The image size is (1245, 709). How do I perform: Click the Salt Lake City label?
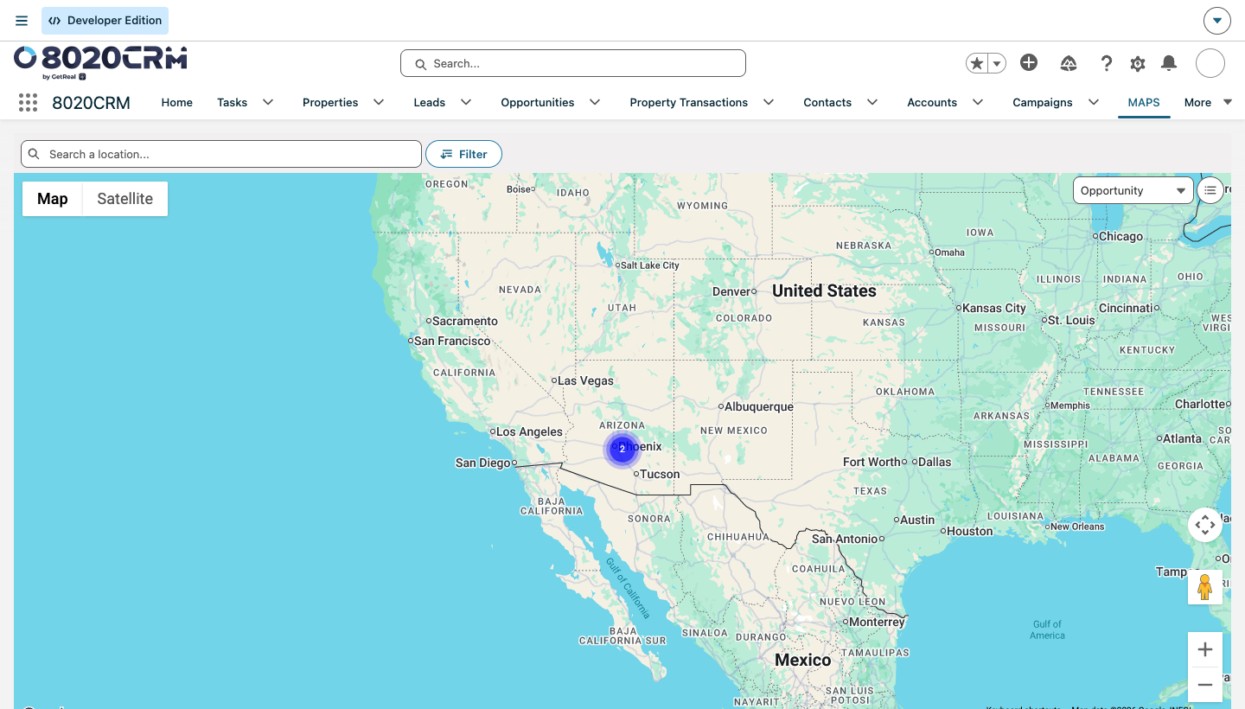point(649,265)
